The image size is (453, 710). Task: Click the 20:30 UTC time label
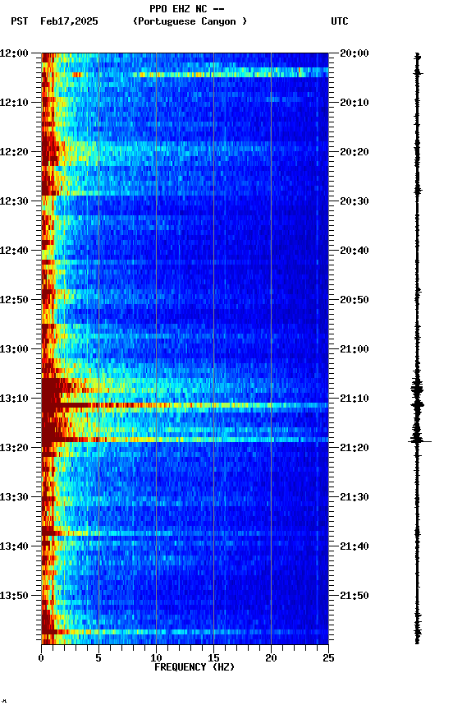coord(355,201)
